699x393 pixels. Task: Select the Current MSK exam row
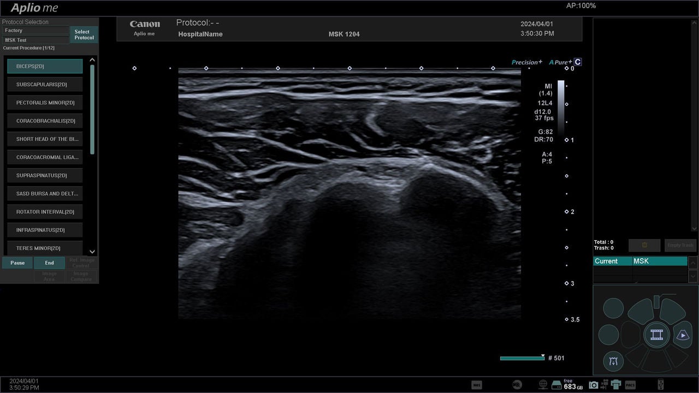point(640,261)
